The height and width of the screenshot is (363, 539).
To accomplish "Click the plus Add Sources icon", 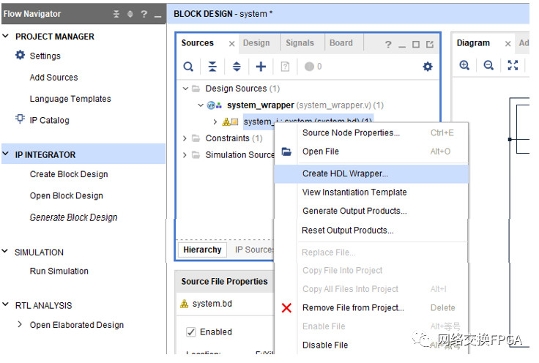I will pyautogui.click(x=261, y=67).
